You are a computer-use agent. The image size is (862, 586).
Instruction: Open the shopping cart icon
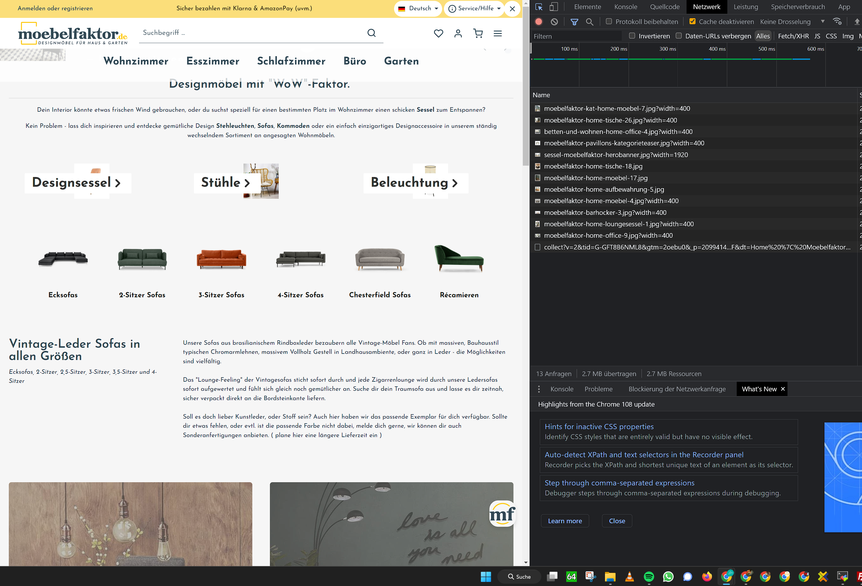478,33
